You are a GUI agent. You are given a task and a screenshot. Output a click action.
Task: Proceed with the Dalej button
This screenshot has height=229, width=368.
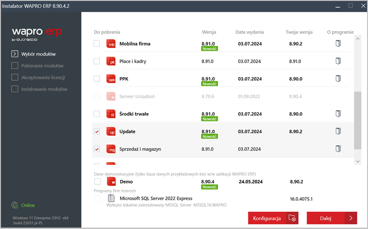332,218
